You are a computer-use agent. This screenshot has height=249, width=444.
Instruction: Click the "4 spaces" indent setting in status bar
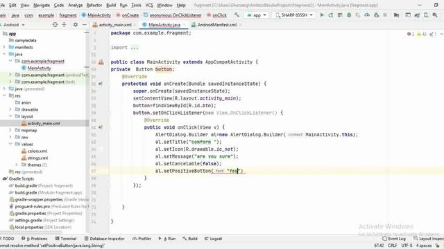pos(424,246)
